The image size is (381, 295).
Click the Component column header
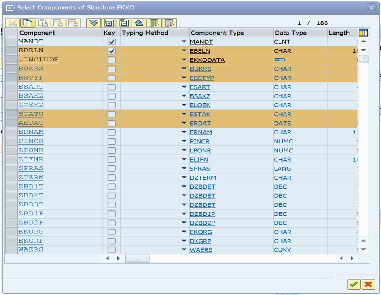coord(60,33)
